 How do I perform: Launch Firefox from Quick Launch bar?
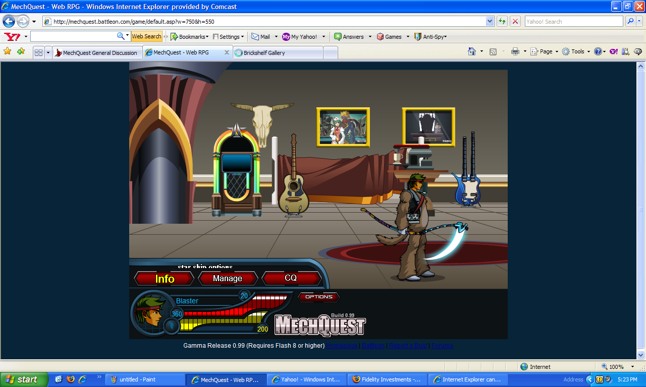click(71, 379)
